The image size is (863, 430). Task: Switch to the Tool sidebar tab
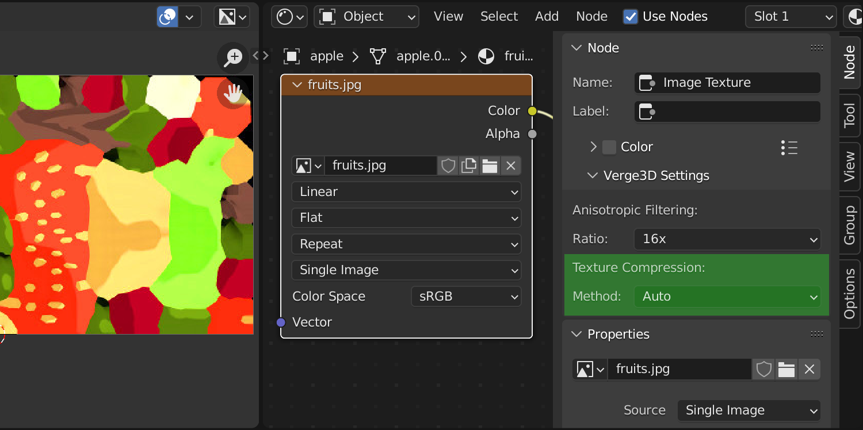[850, 116]
